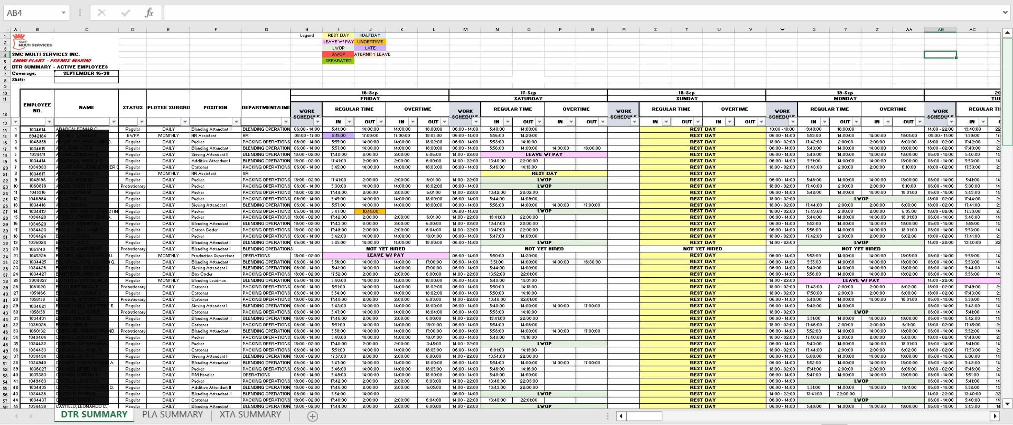The image size is (1013, 425).
Task: Click into the formula bar input area
Action: (582, 13)
